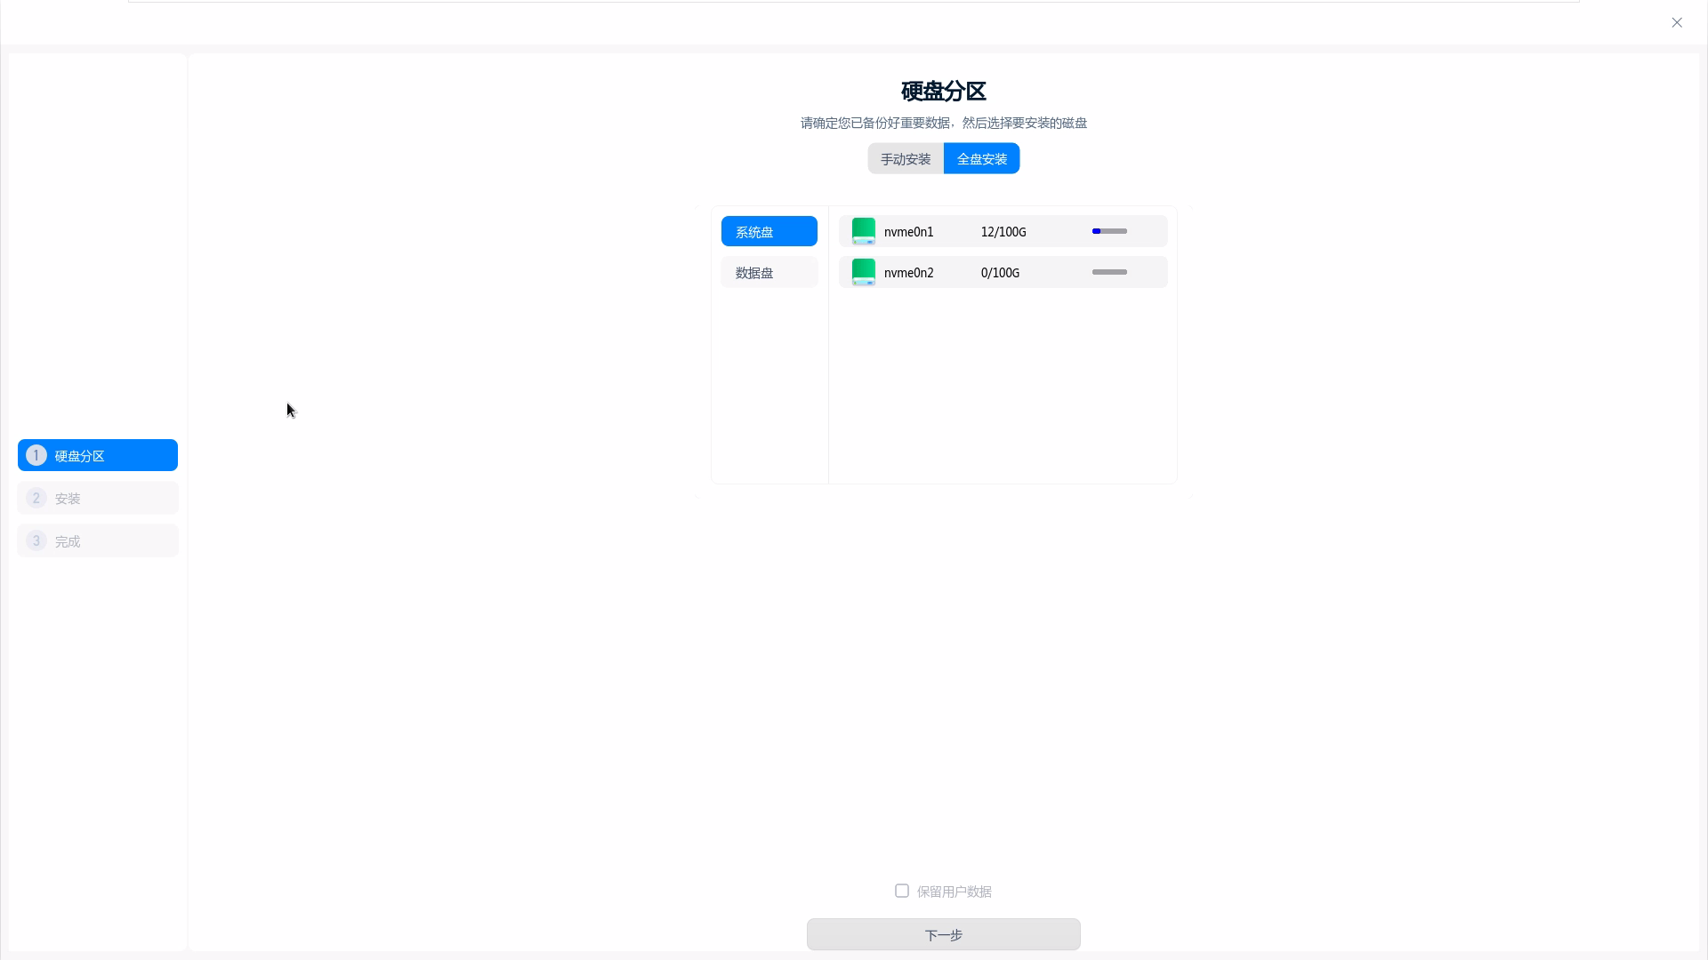Click the 12/100G capacity text
1708x960 pixels.
1003,232
